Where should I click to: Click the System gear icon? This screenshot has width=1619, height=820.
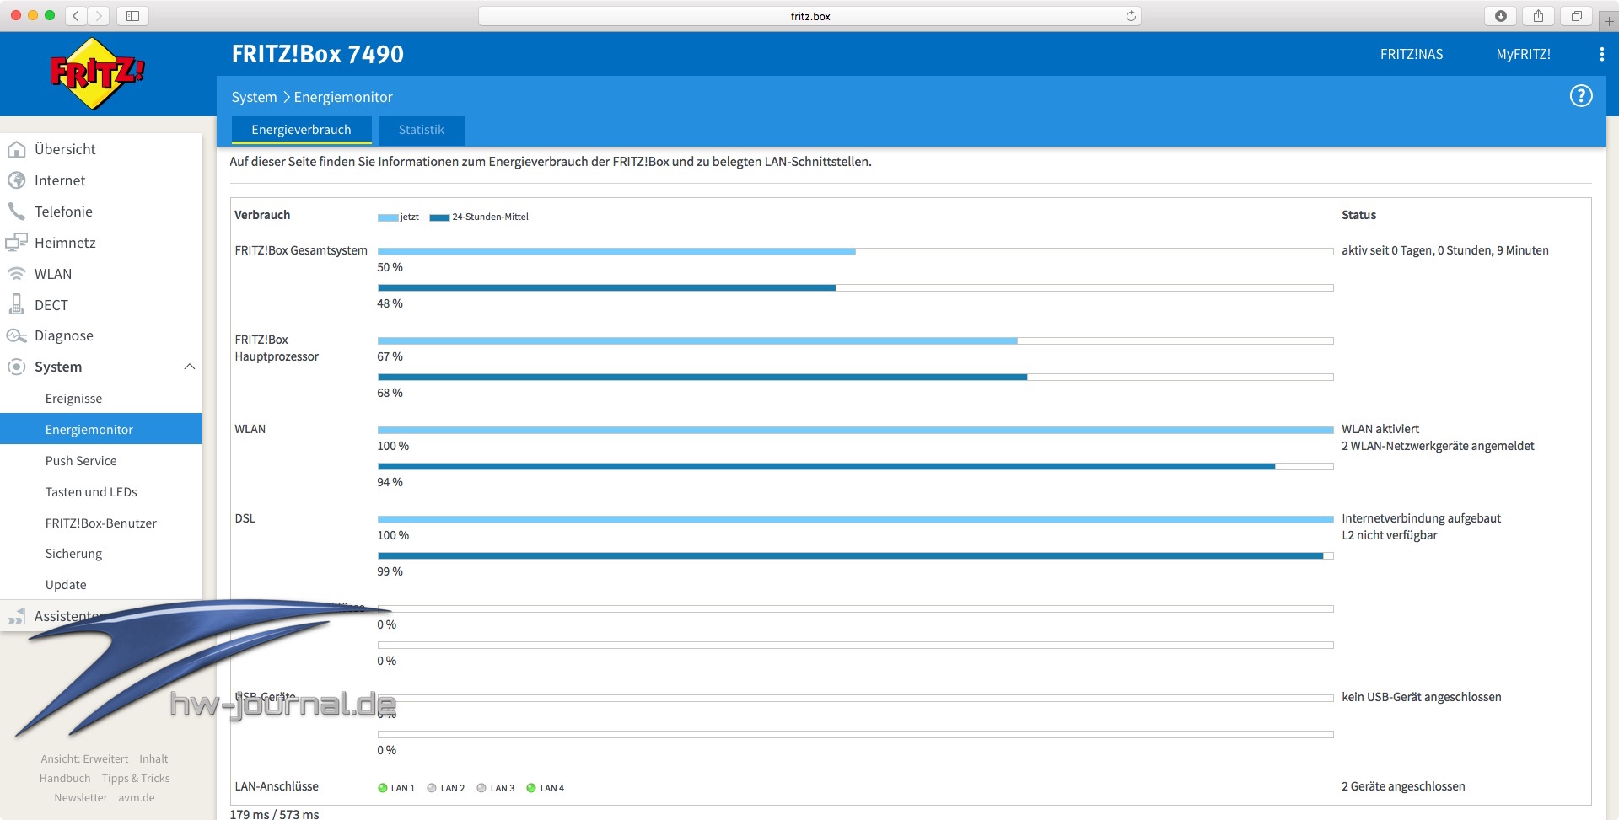[x=16, y=367]
